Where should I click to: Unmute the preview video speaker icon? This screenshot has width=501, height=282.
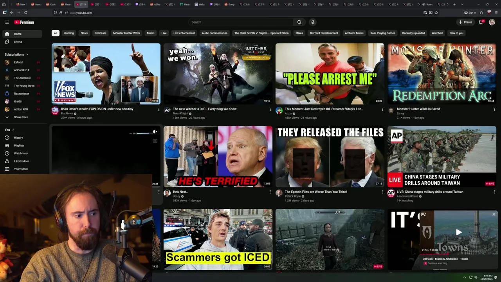pos(155,132)
